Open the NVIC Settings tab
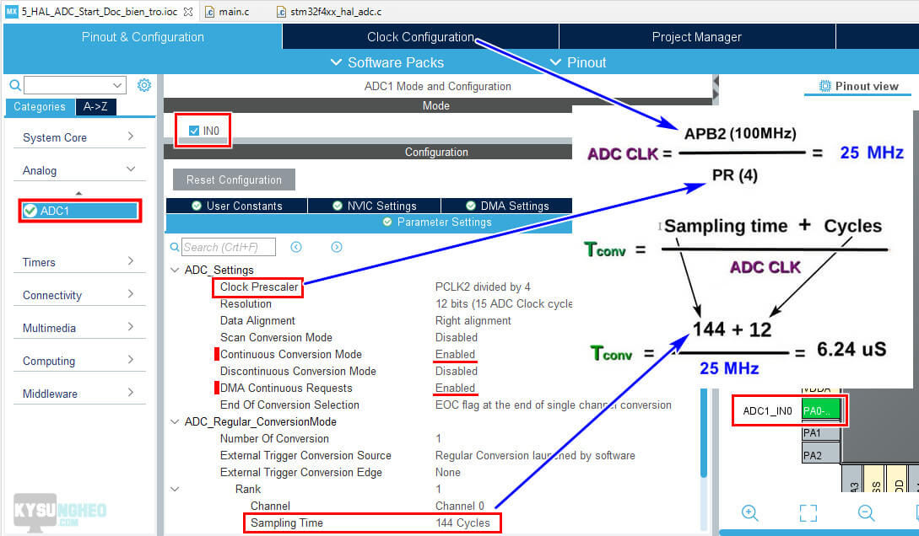The width and height of the screenshot is (919, 536). [374, 206]
